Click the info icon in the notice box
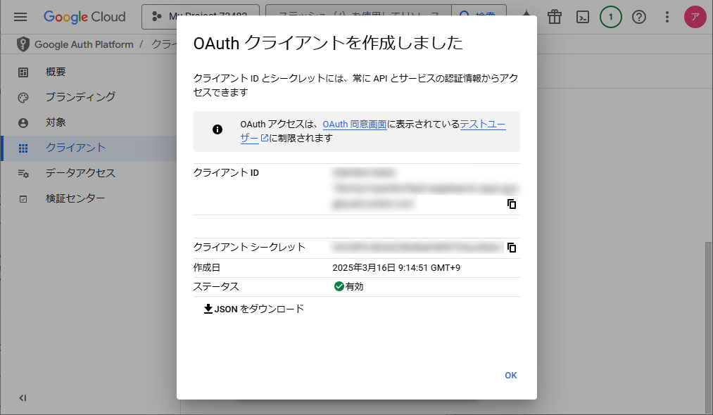The width and height of the screenshot is (713, 415). pos(217,129)
